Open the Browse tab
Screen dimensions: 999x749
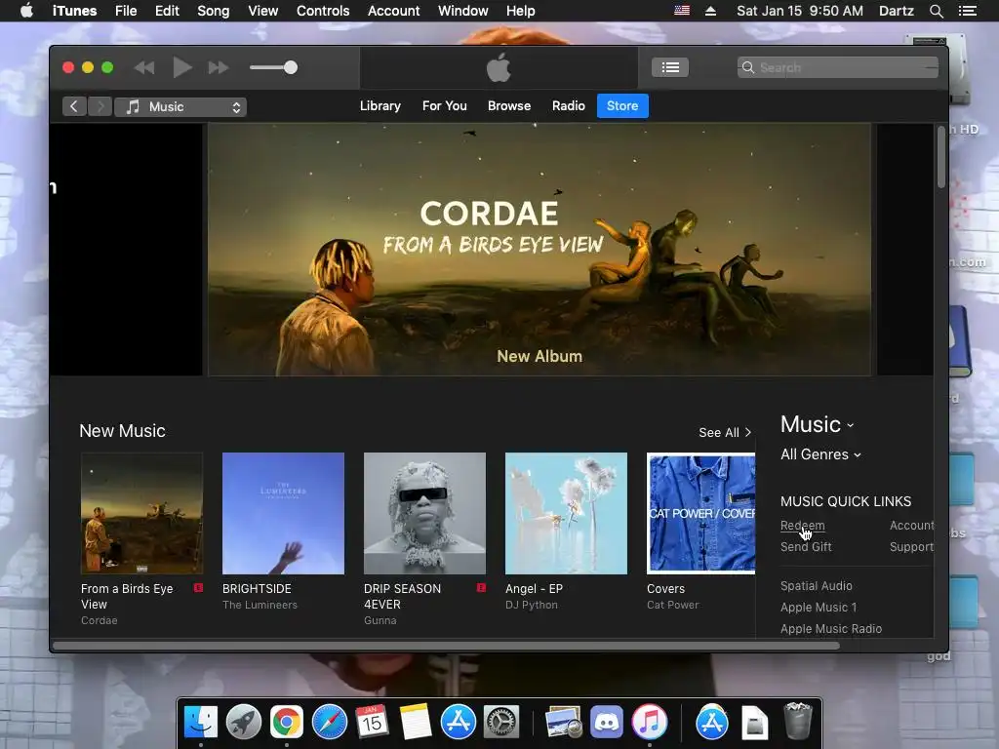coord(509,105)
